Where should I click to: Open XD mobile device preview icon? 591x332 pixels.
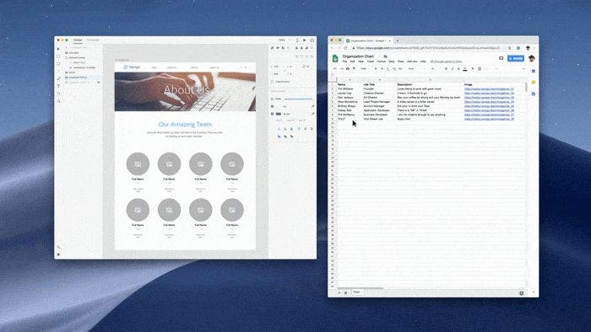tap(297, 40)
